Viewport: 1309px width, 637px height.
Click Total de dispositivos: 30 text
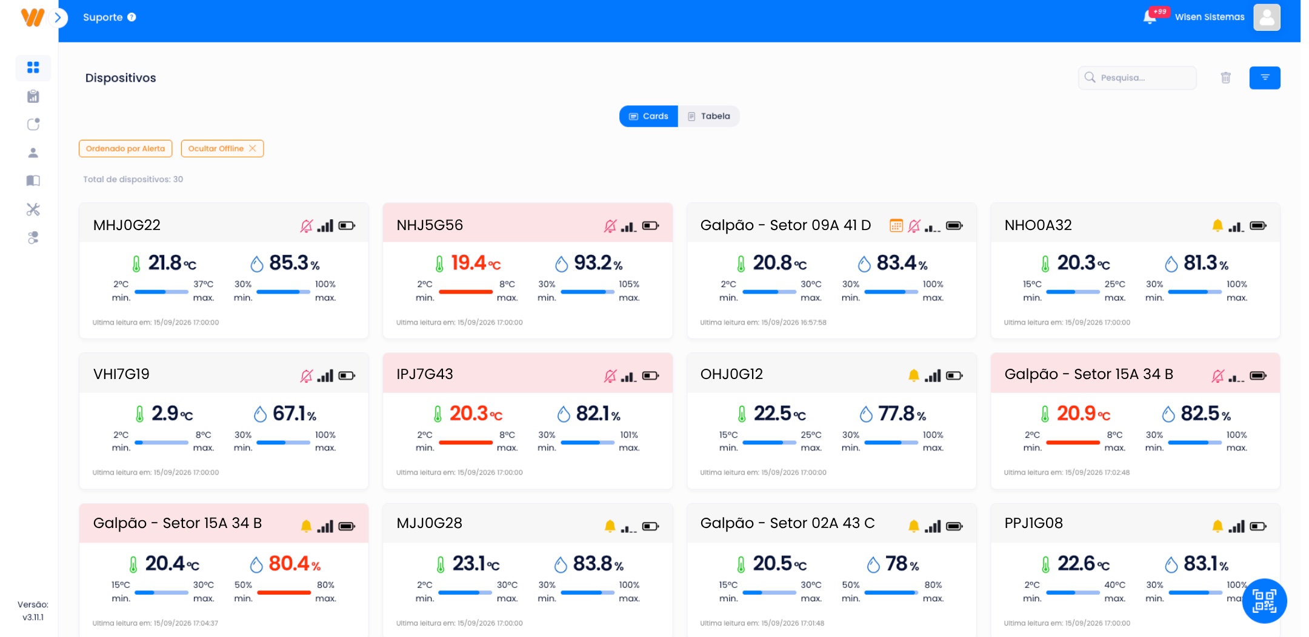click(x=133, y=179)
